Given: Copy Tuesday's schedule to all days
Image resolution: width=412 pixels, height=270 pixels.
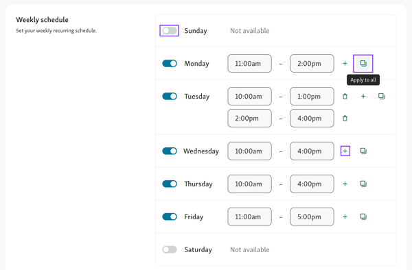Looking at the screenshot, I should pos(381,97).
